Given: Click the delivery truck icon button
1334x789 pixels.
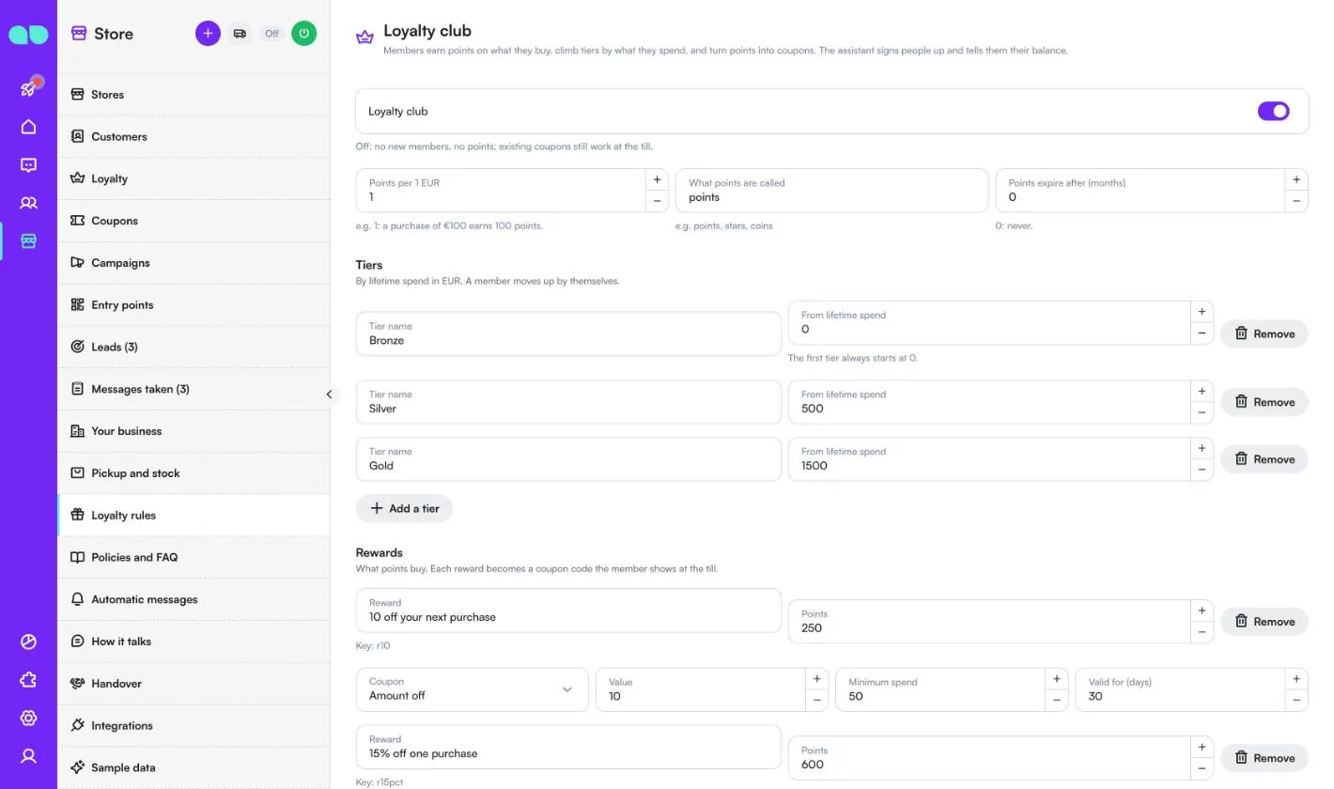Looking at the screenshot, I should [x=240, y=34].
